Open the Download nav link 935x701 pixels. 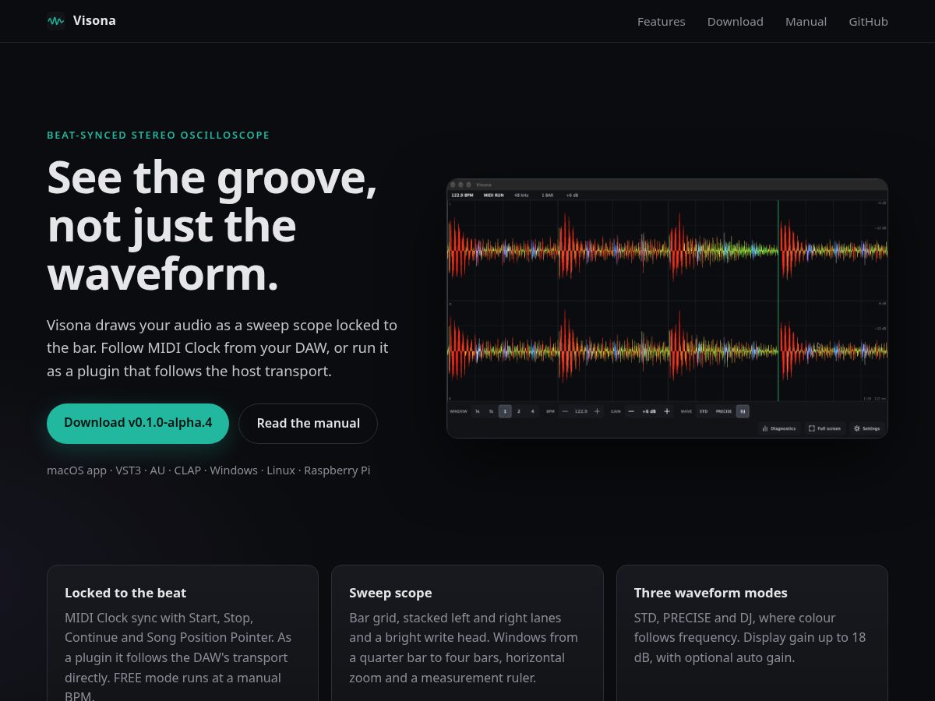pos(736,22)
